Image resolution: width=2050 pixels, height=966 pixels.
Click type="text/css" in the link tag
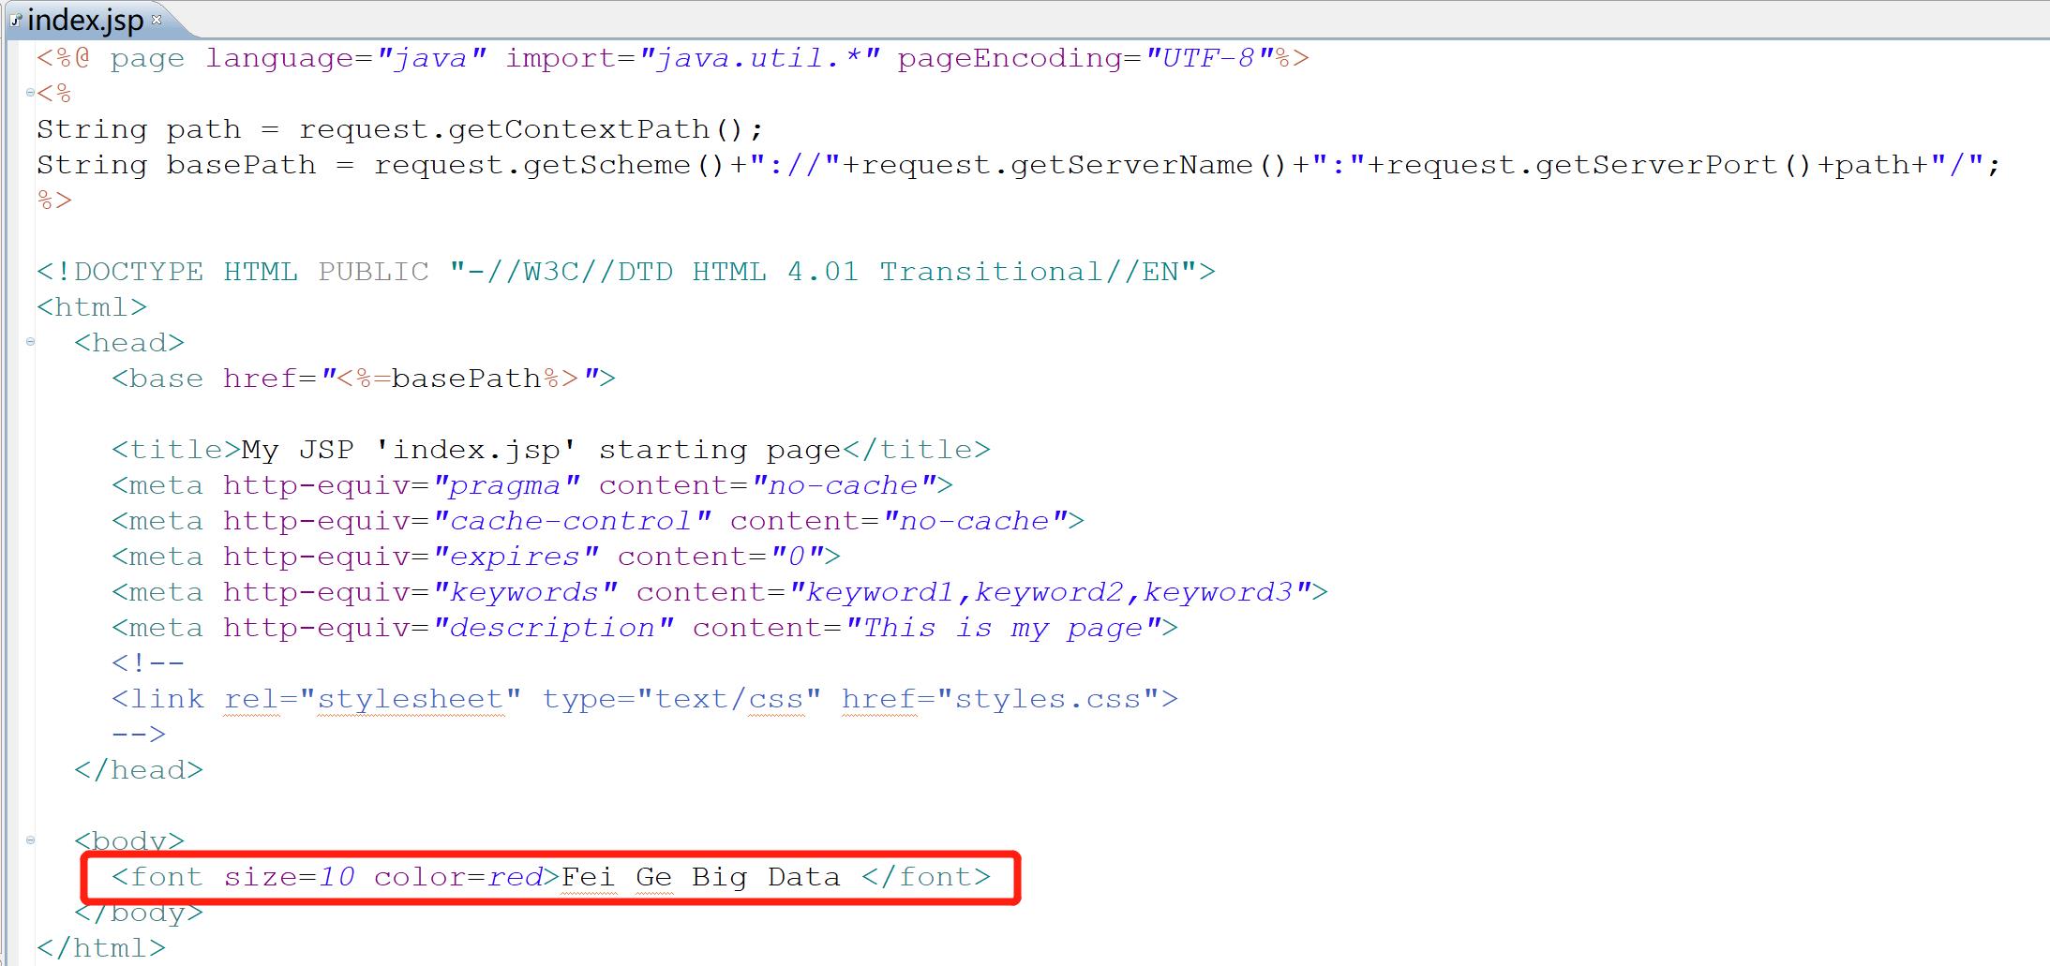pyautogui.click(x=682, y=699)
